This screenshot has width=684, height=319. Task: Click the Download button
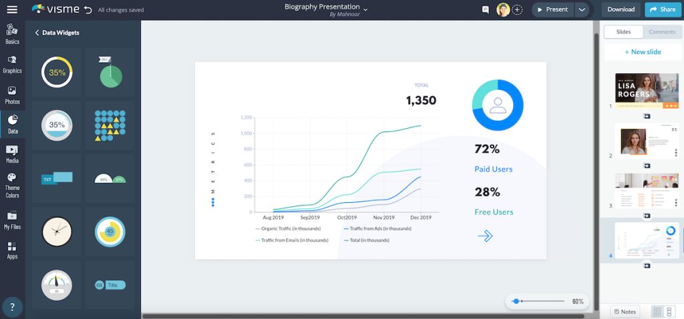click(x=621, y=9)
